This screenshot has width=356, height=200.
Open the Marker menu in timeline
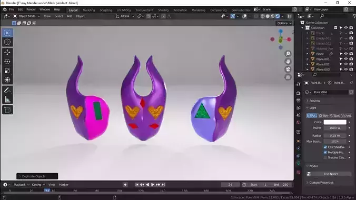64,185
